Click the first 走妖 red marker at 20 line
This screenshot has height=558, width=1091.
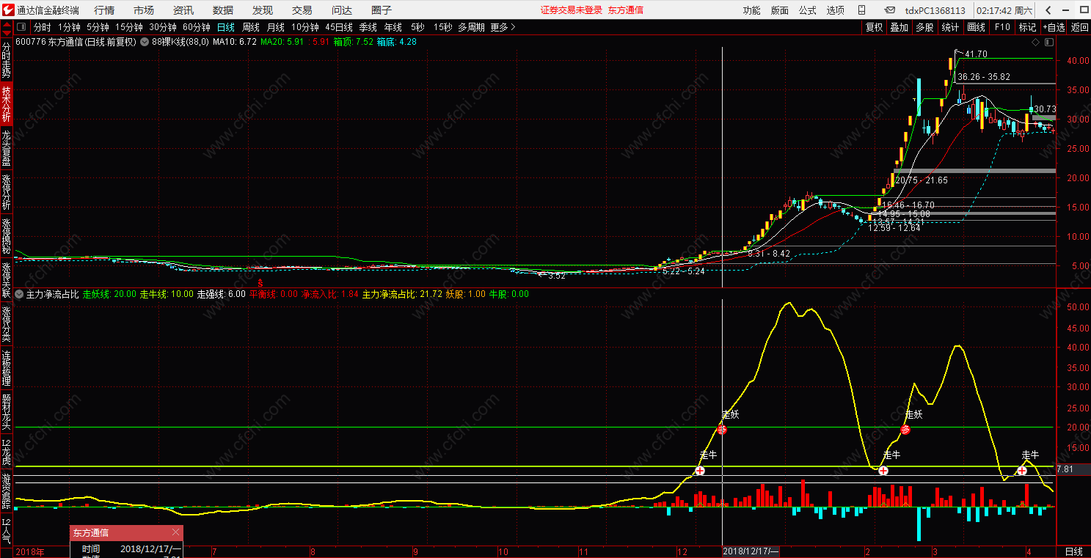click(722, 430)
